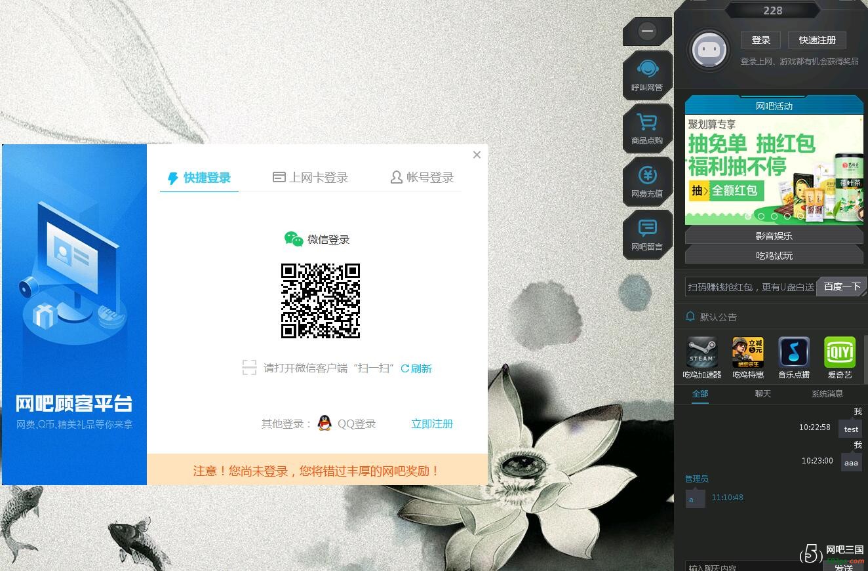
Task: Select the second banner carousel dot
Action: 761,216
